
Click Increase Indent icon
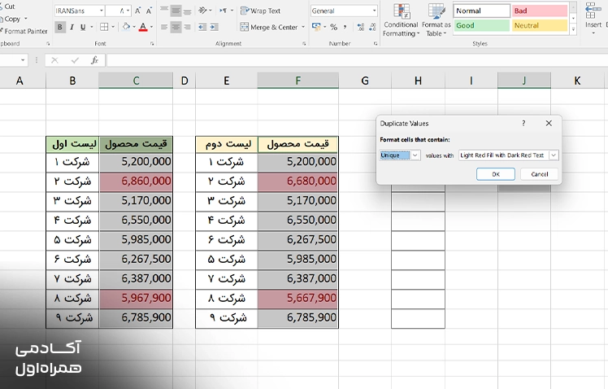214,27
